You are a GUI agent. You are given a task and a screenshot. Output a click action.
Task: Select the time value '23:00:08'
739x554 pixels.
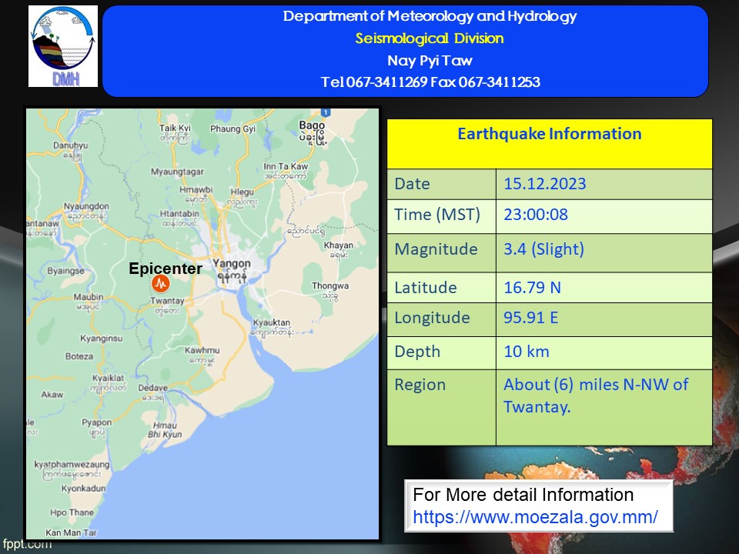click(x=536, y=215)
